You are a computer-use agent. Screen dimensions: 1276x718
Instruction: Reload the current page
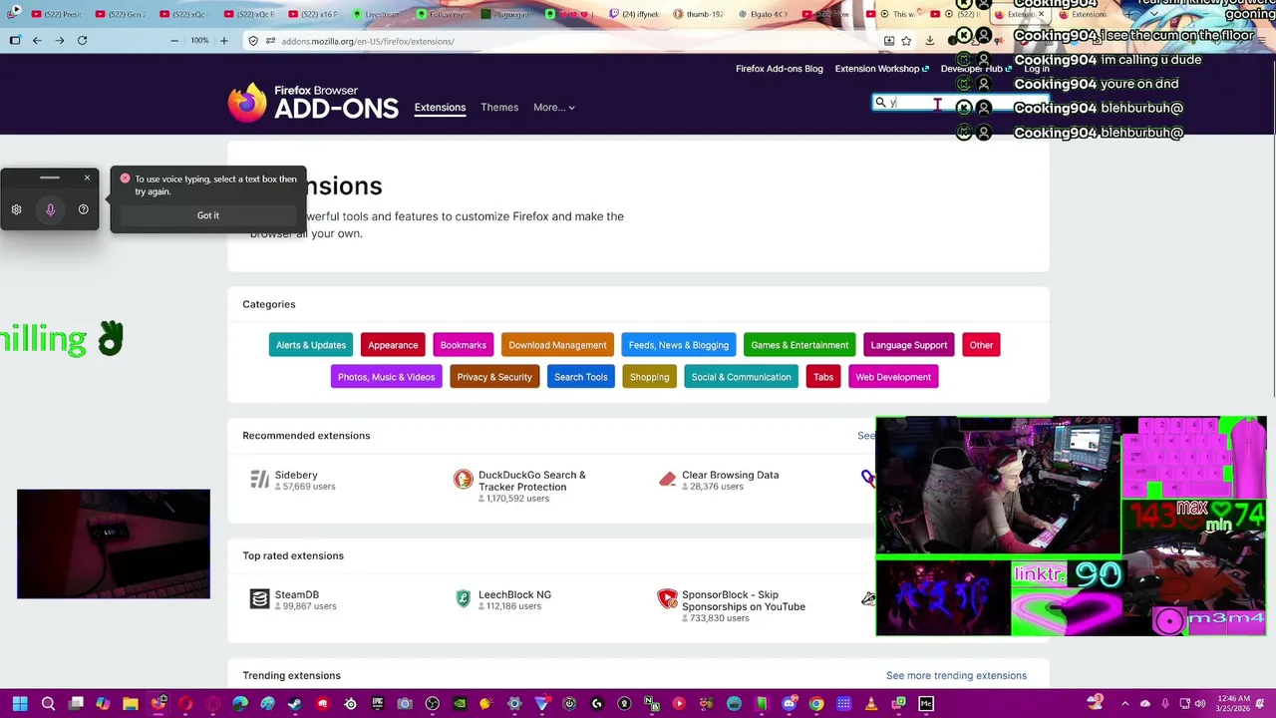click(x=82, y=41)
